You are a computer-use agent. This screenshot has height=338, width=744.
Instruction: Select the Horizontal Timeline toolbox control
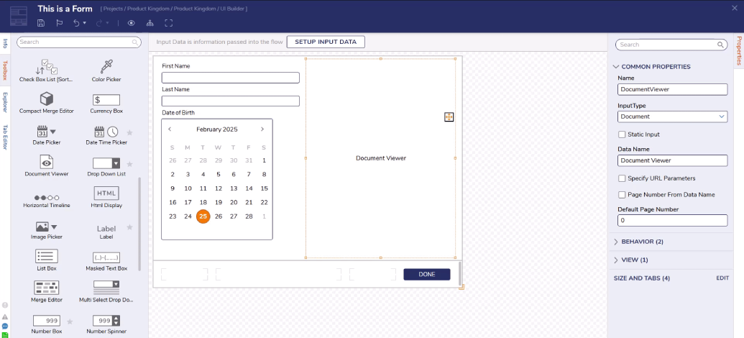tap(47, 201)
